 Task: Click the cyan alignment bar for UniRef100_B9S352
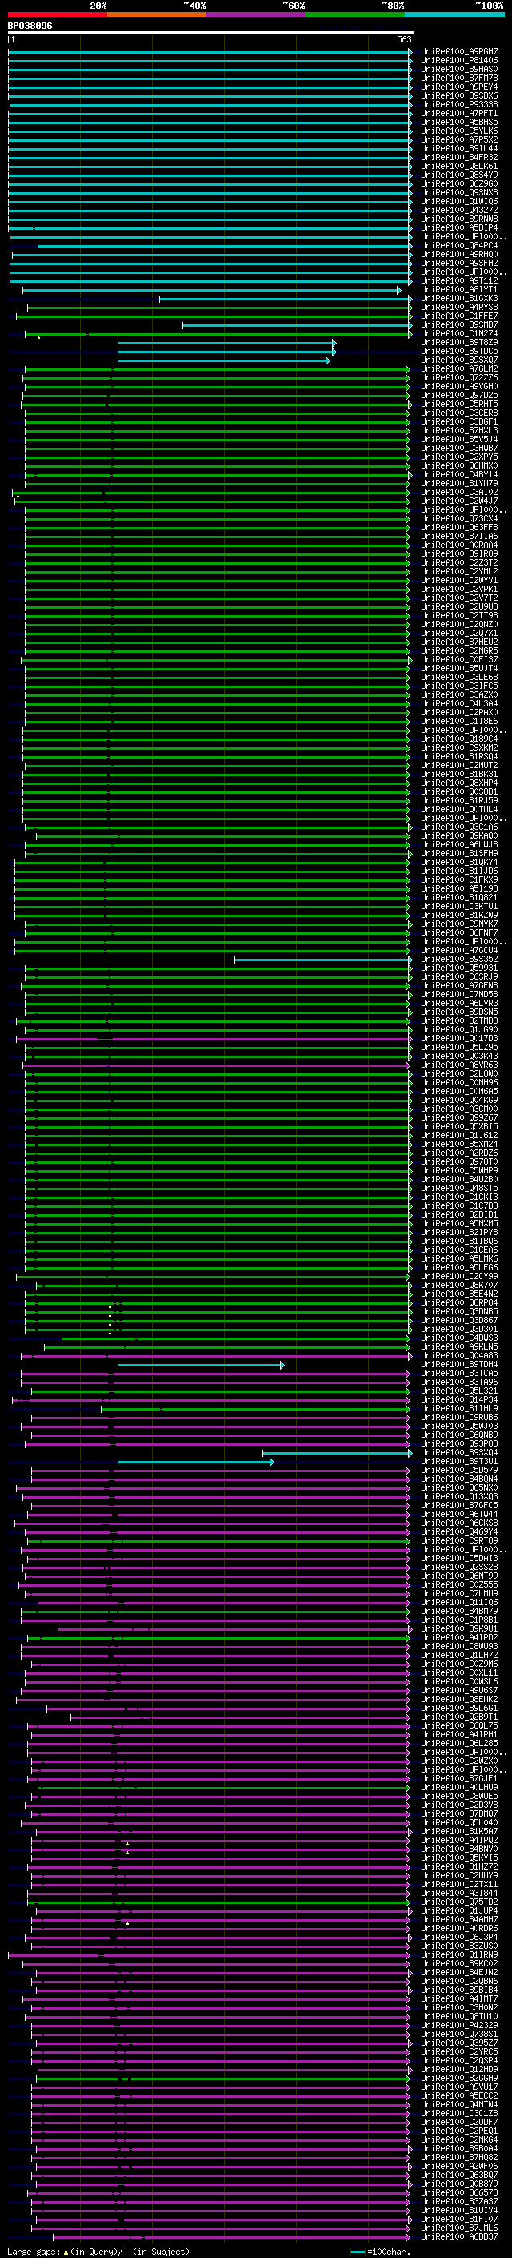click(x=323, y=960)
